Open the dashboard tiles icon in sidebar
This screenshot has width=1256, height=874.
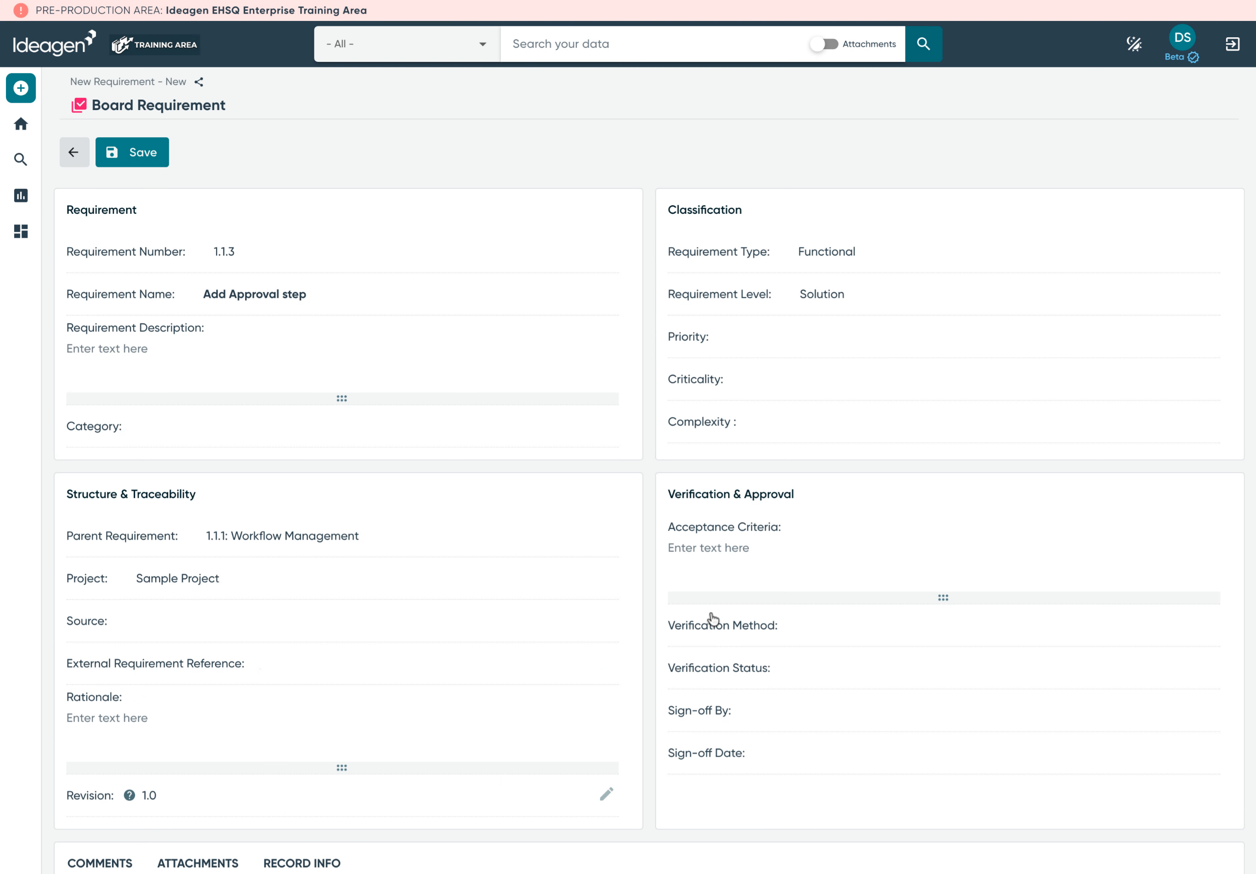tap(21, 231)
